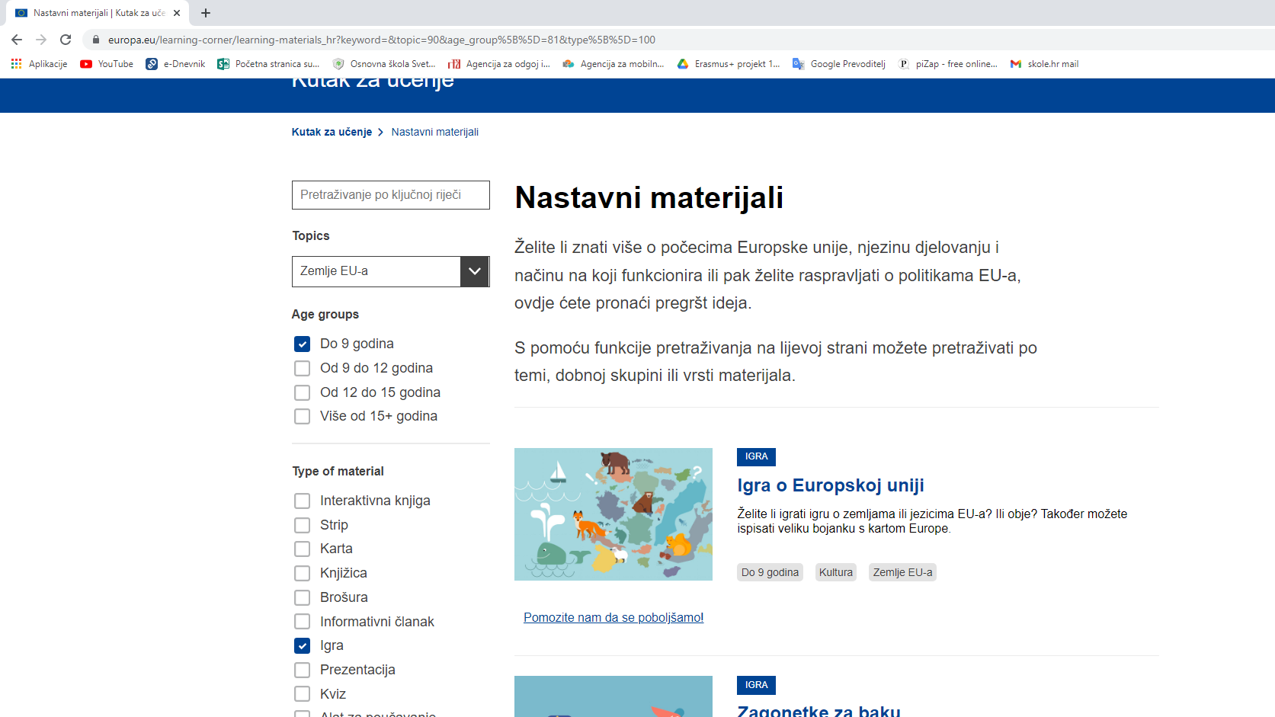
Task: Uncheck the Igra material type
Action: pos(303,646)
